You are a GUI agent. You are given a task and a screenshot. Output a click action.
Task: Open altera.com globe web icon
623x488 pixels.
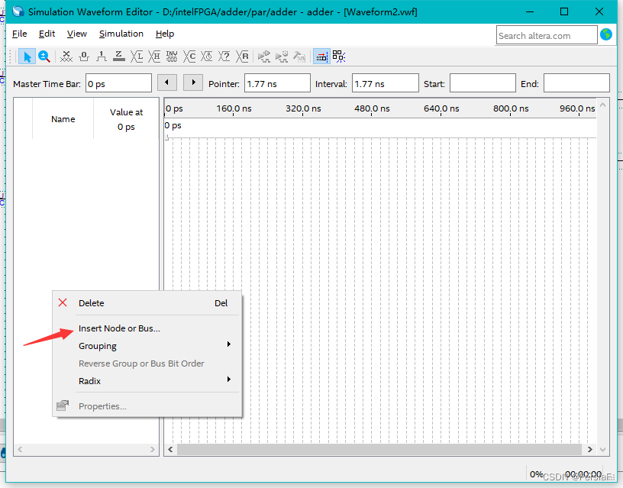(x=606, y=34)
